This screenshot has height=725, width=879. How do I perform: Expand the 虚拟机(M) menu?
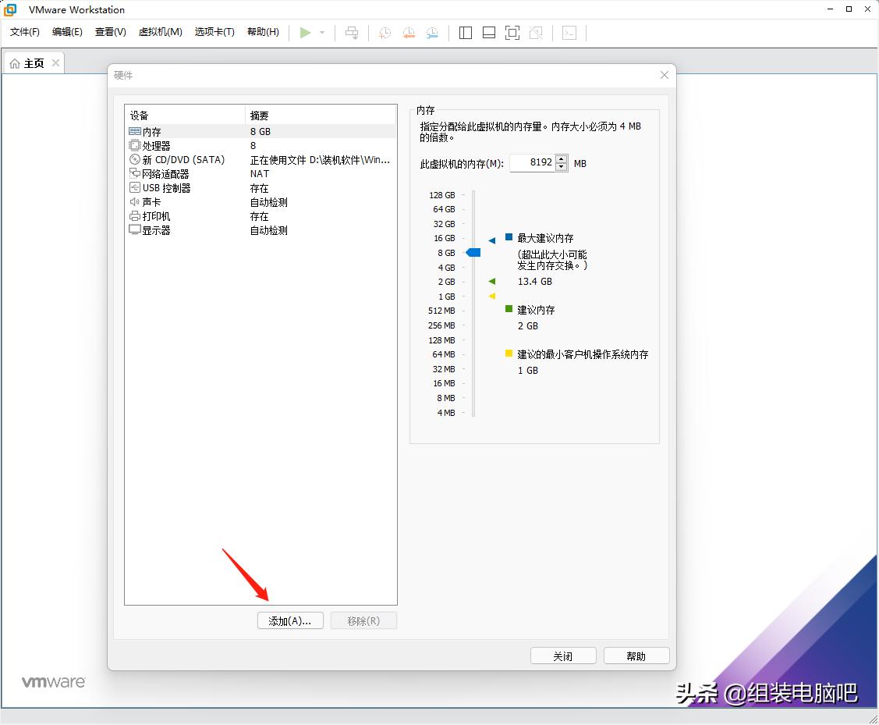tap(160, 33)
